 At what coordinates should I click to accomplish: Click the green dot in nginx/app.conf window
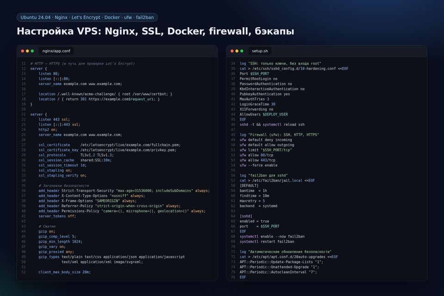click(32, 51)
